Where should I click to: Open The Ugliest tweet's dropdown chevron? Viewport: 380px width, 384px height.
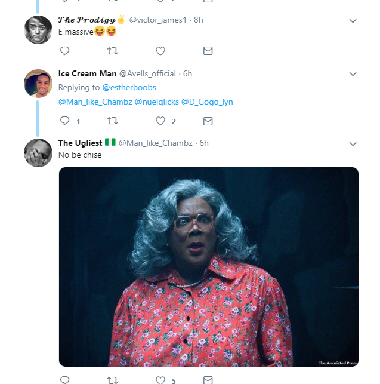[x=353, y=144]
